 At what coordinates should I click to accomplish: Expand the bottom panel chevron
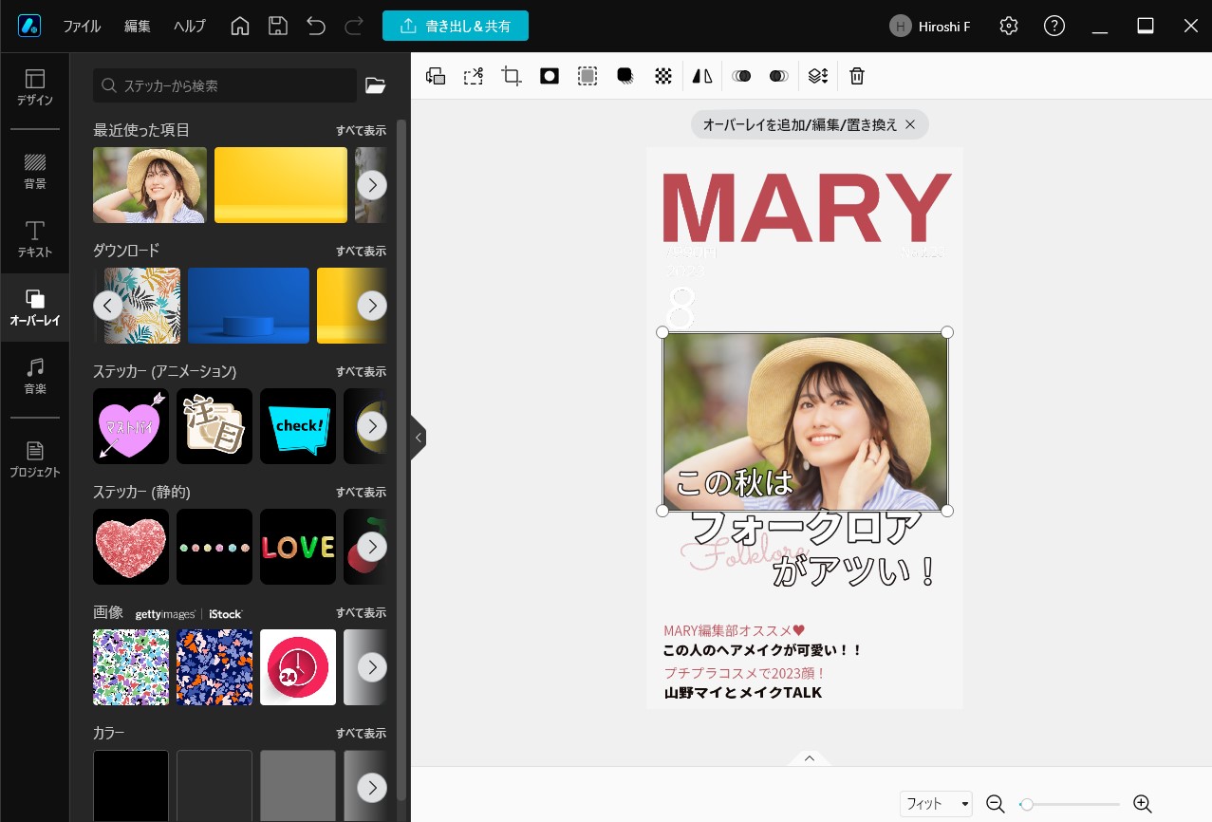pyautogui.click(x=810, y=757)
